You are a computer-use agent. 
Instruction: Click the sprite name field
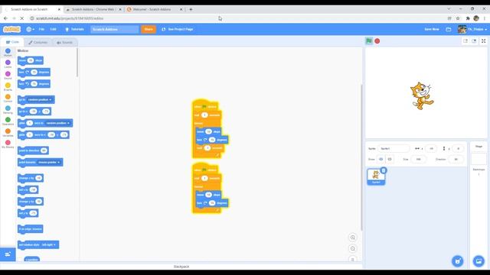pyautogui.click(x=394, y=149)
